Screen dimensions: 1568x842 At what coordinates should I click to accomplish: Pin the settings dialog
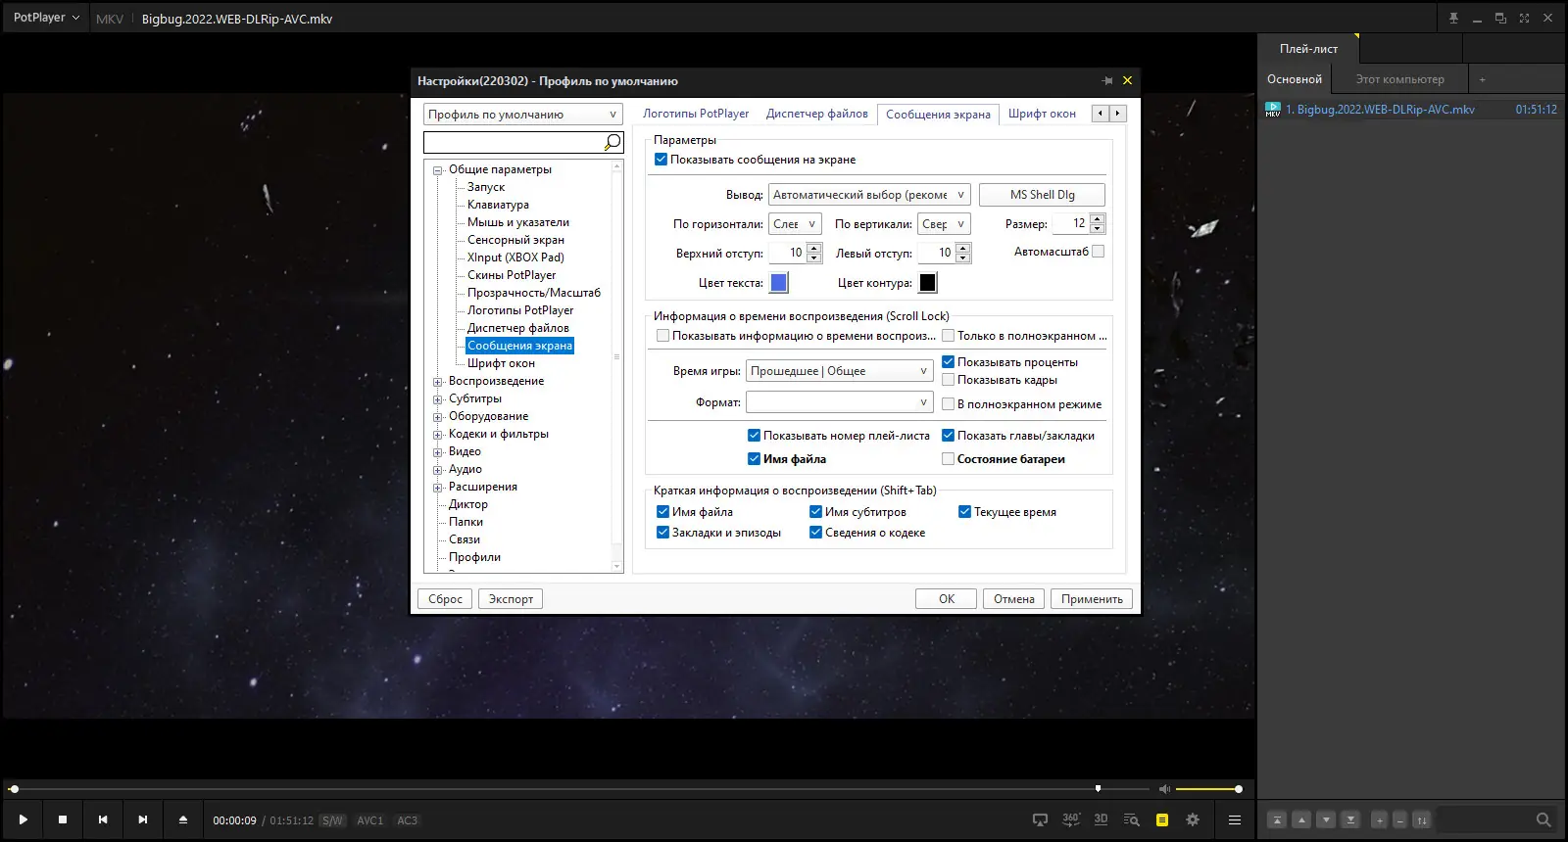1107,80
